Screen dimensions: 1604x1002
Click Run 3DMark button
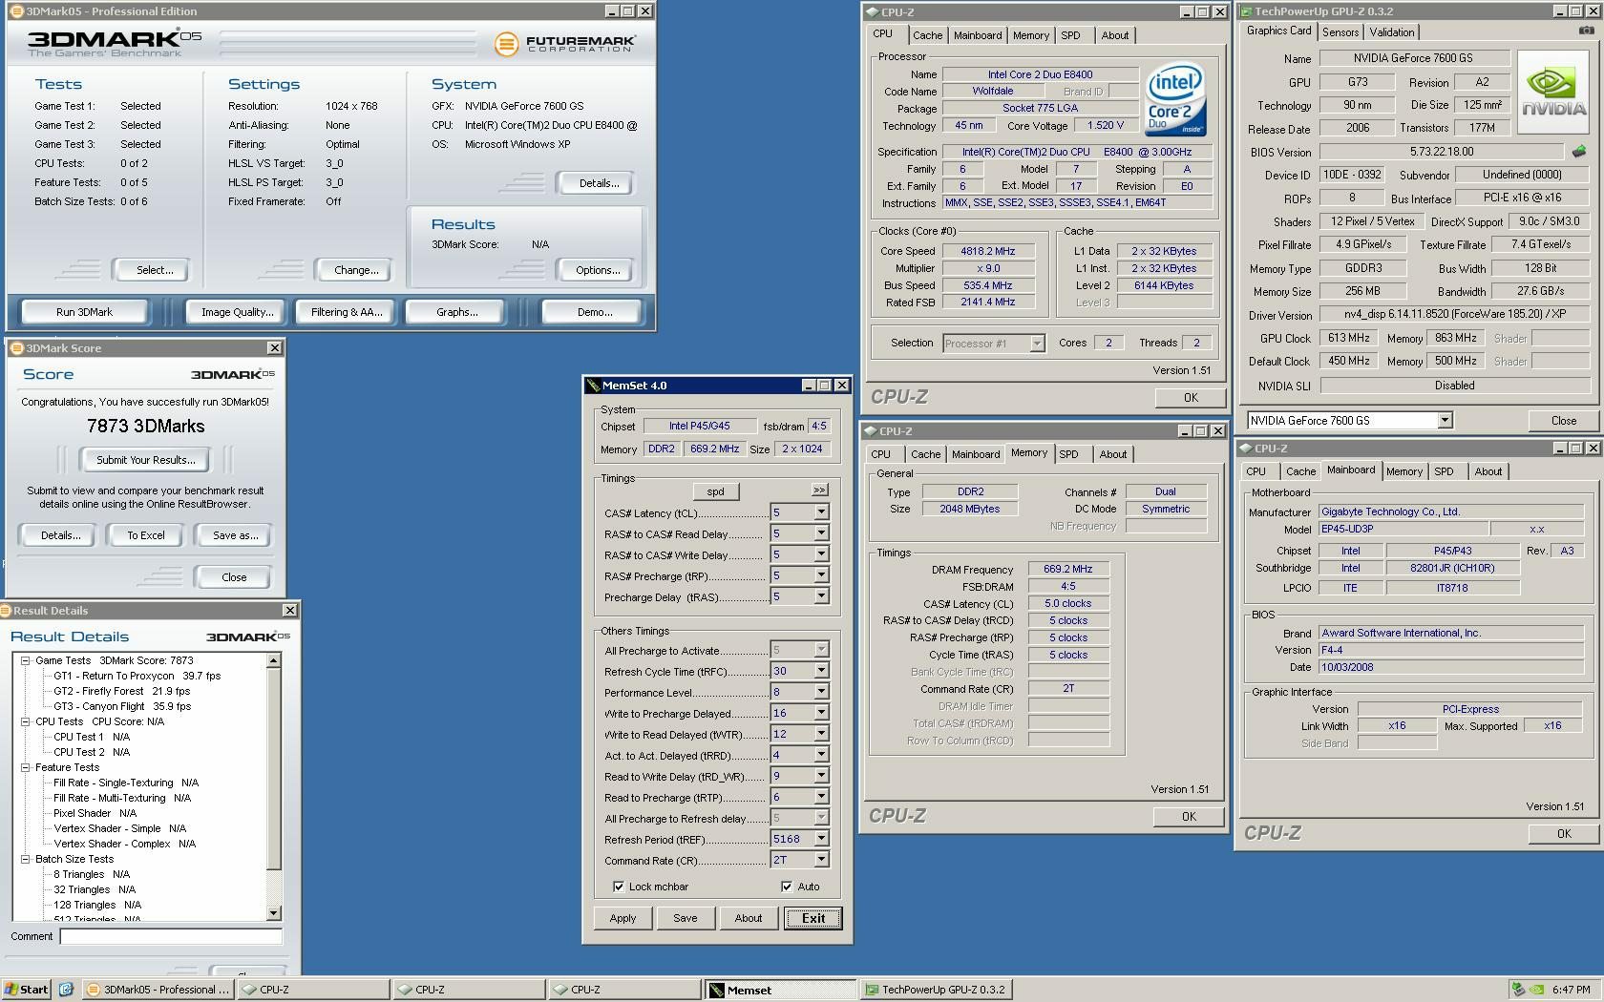tap(84, 312)
